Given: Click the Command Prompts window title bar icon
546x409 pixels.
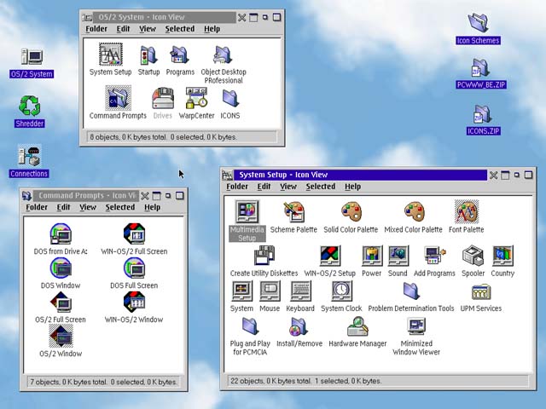Looking at the screenshot, I should tap(26, 195).
